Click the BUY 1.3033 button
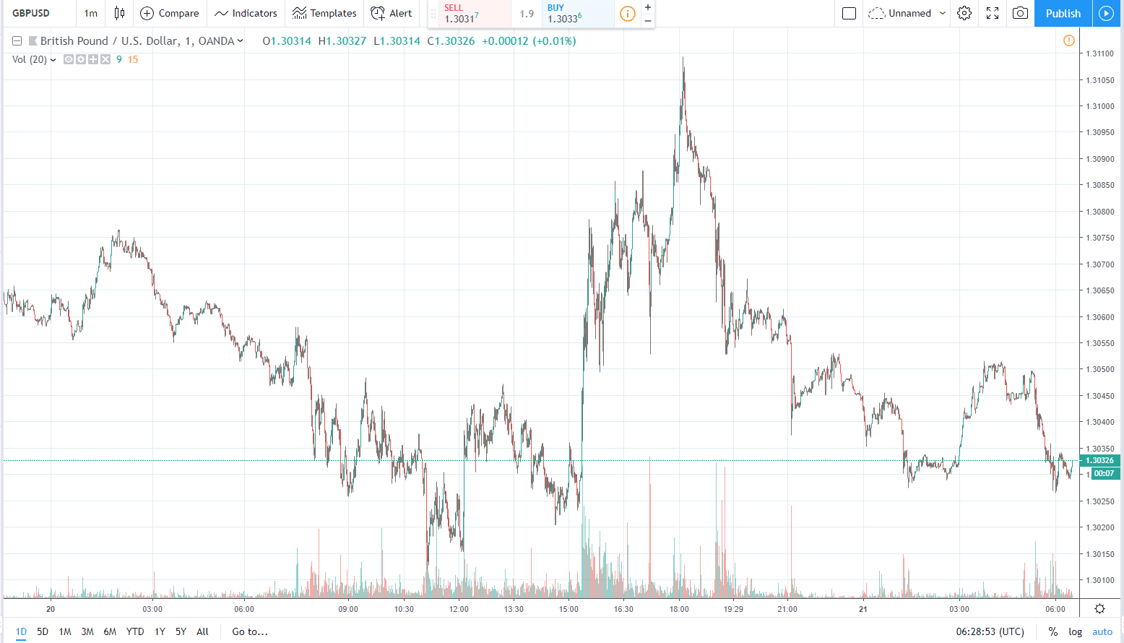1124x643 pixels. pyautogui.click(x=577, y=14)
